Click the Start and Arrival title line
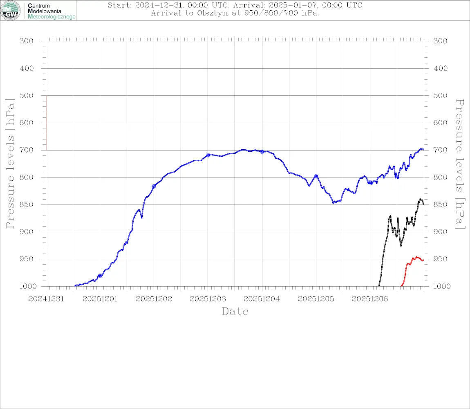This screenshot has width=470, height=409. tap(235, 5)
